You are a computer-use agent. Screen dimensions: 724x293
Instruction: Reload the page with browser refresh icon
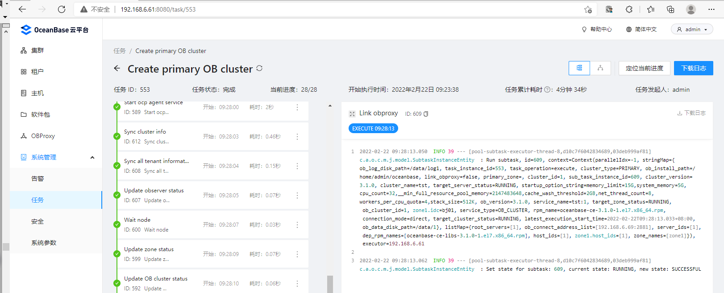62,9
